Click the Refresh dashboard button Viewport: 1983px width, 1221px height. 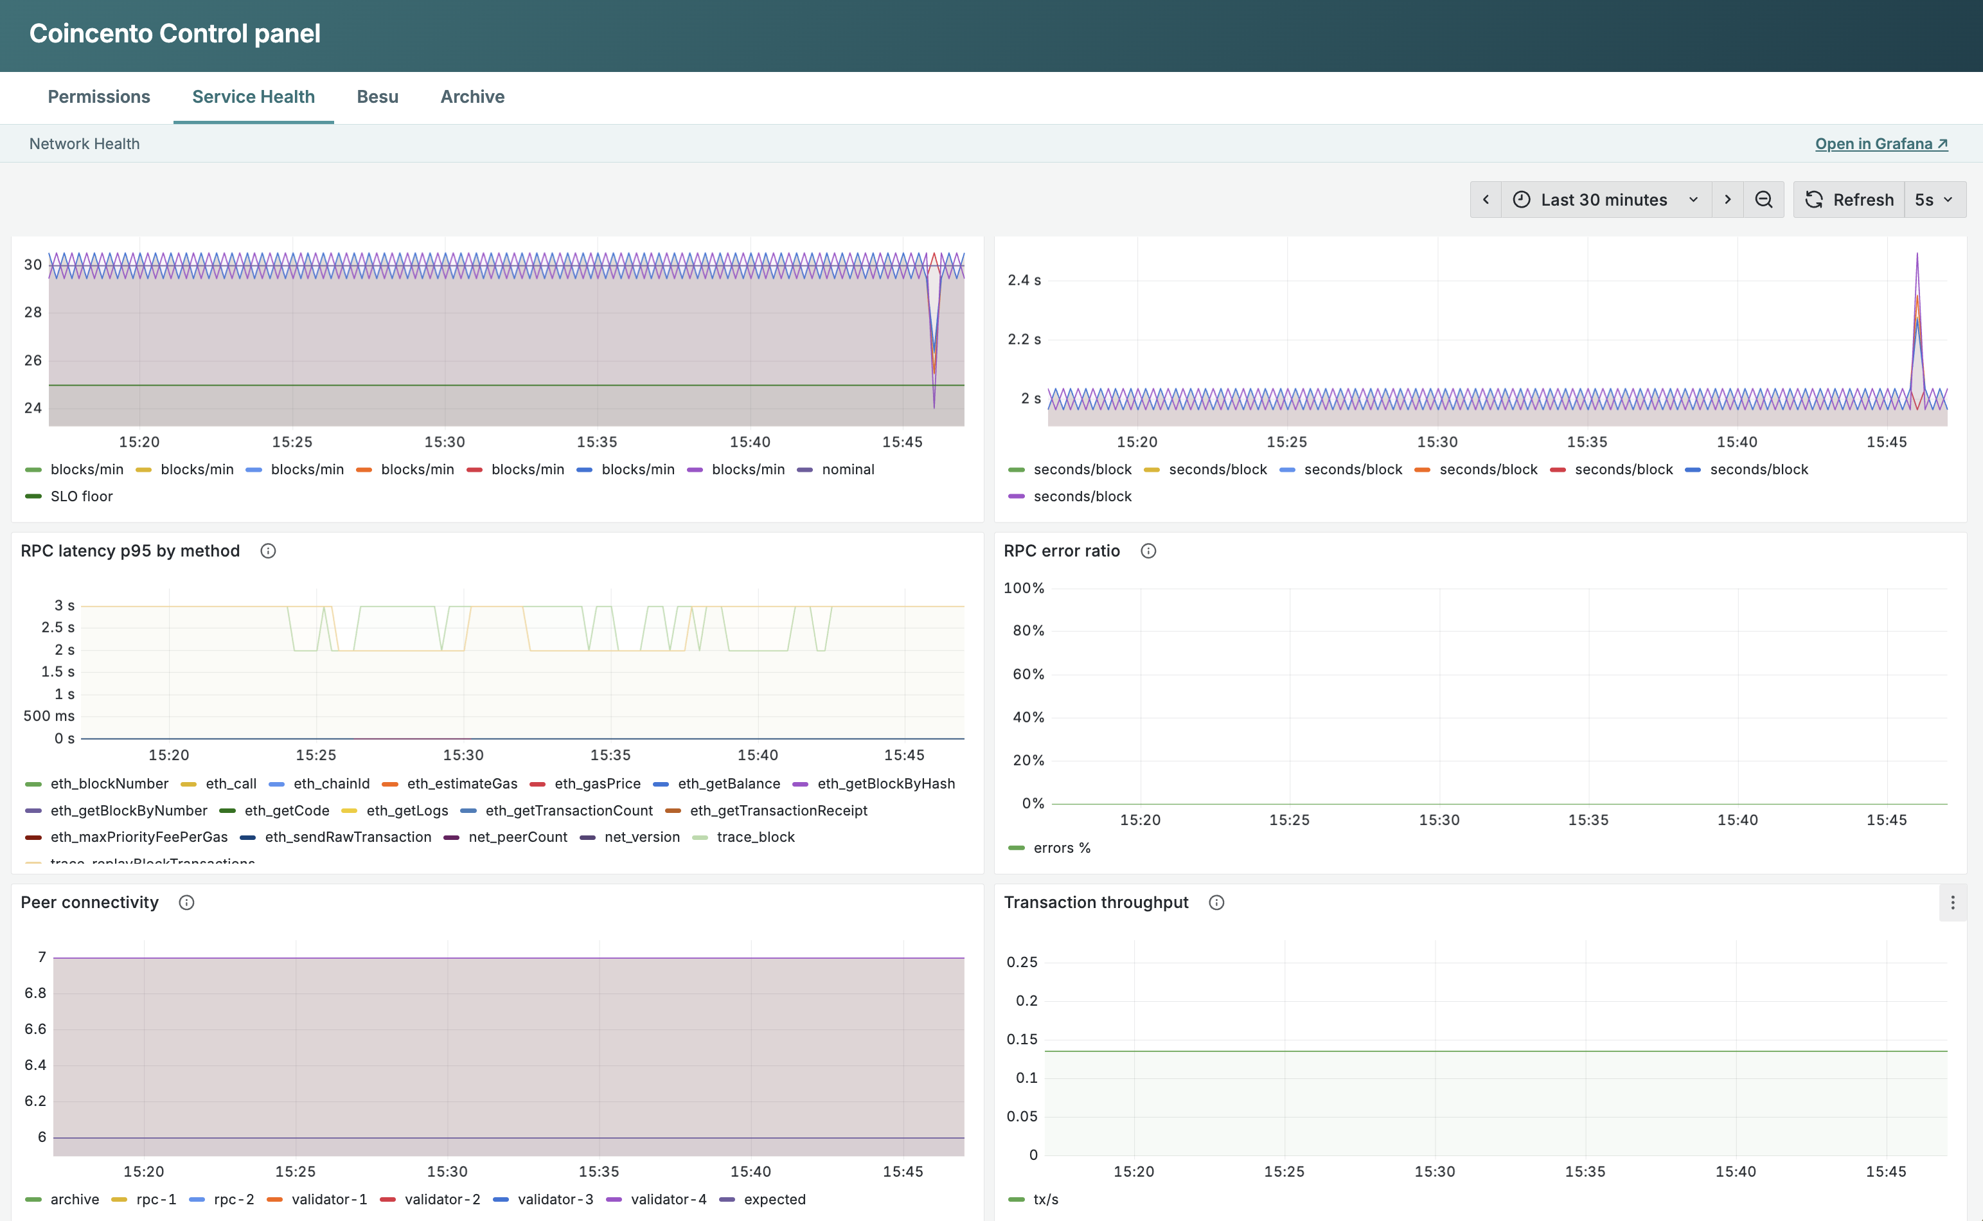(x=1849, y=199)
